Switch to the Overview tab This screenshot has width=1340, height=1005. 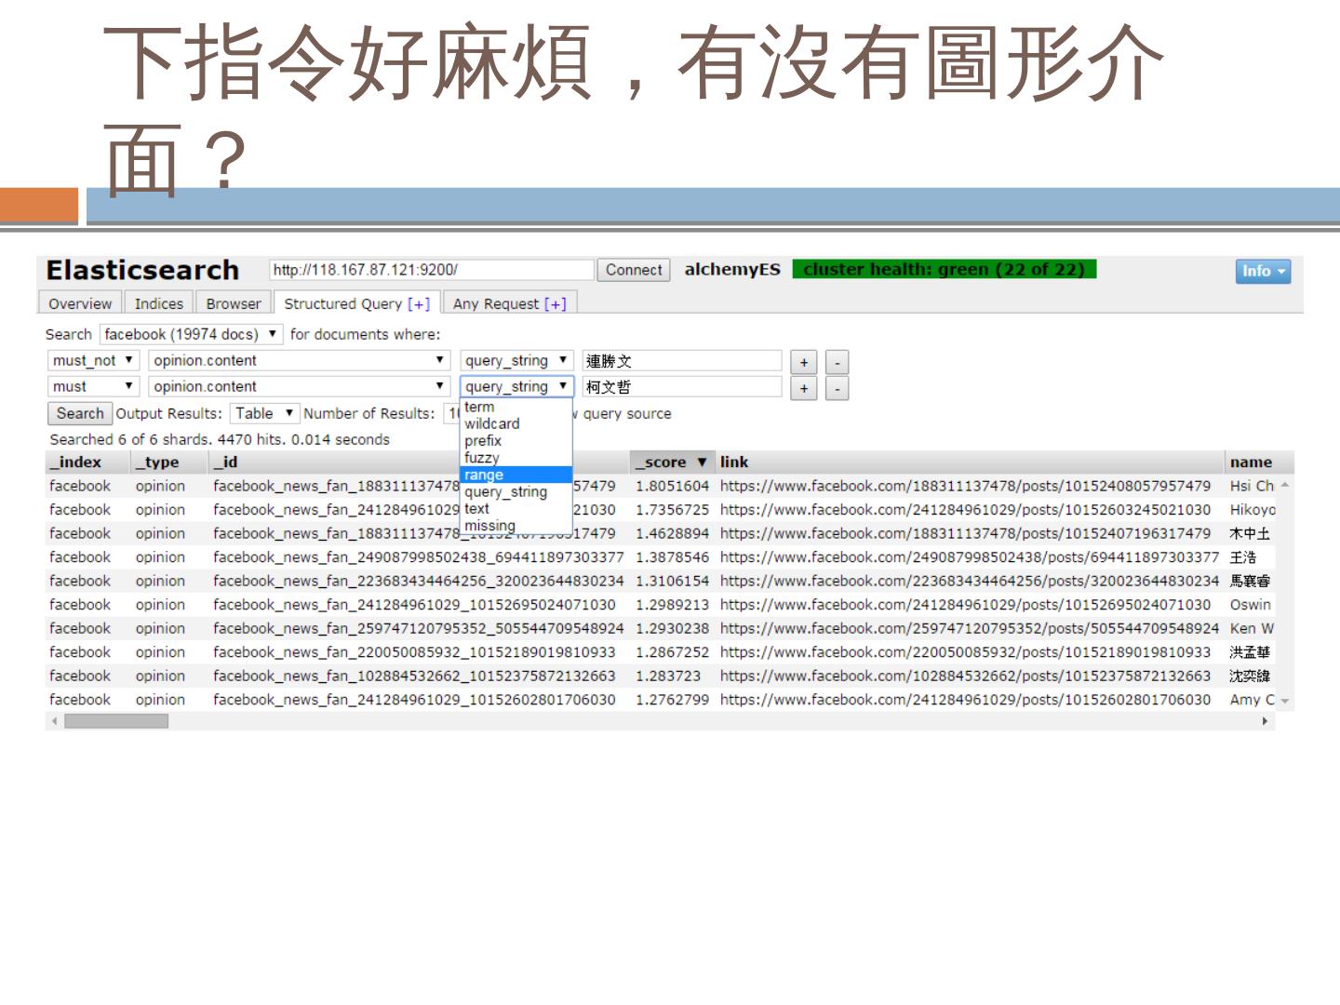pos(80,303)
